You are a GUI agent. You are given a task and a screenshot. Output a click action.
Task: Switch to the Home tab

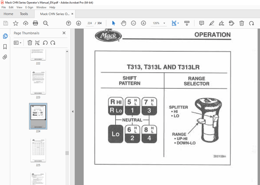(8, 14)
